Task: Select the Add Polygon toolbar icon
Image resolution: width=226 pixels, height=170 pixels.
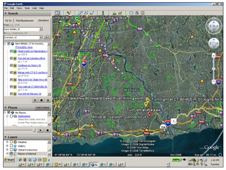Action: click(x=80, y=13)
